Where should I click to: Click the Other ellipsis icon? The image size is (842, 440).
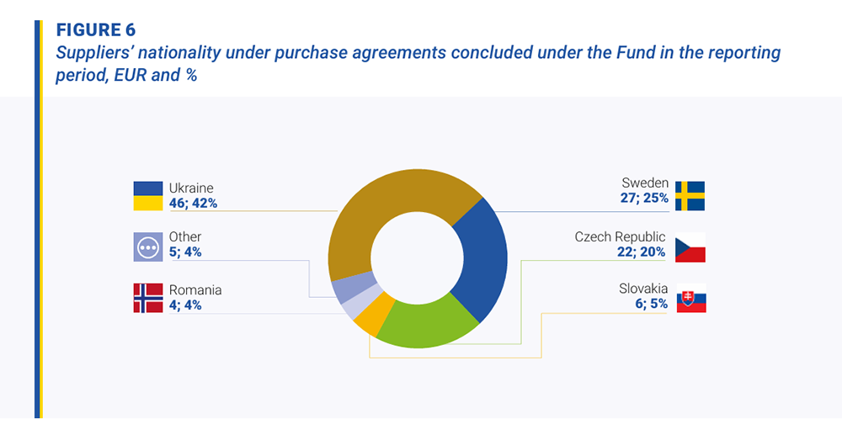tap(148, 247)
